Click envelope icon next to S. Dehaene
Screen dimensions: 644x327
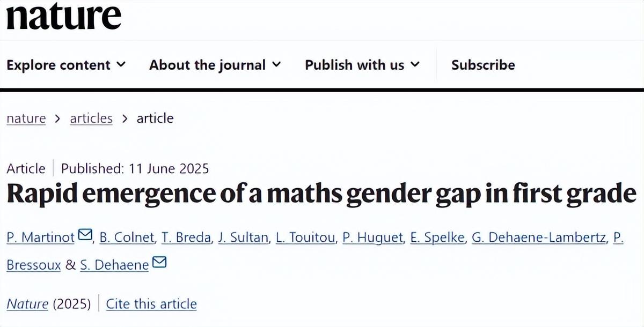(160, 263)
